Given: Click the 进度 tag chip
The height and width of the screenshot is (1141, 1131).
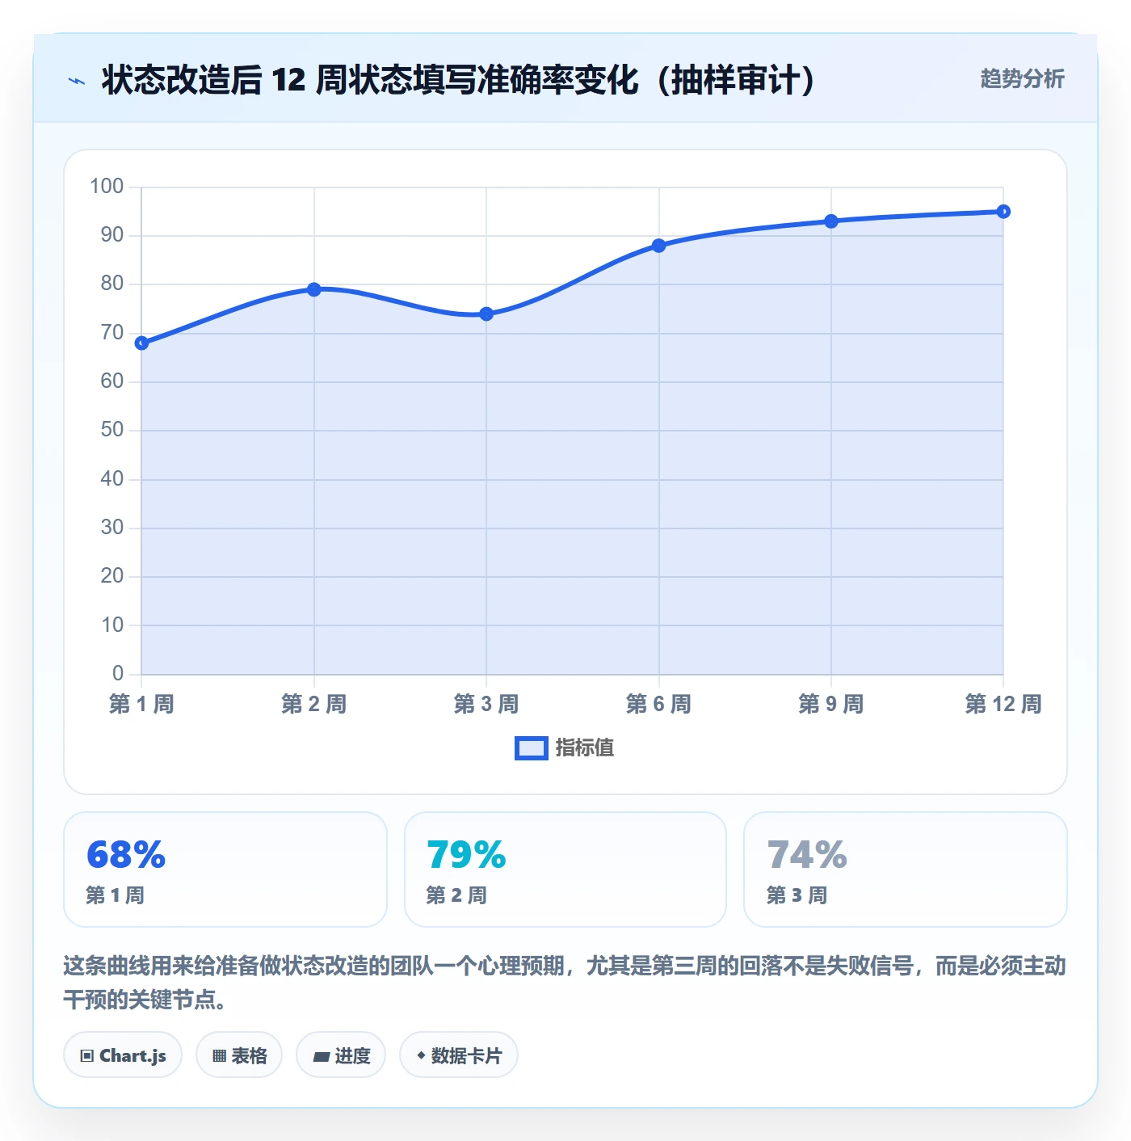Looking at the screenshot, I should click(x=341, y=1055).
